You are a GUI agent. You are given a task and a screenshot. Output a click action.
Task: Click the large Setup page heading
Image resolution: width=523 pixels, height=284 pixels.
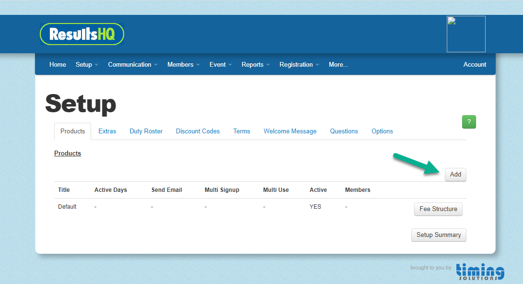point(81,104)
